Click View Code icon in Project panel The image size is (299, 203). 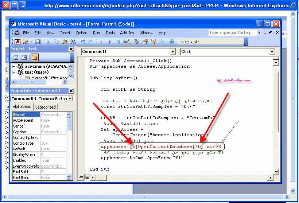[16, 57]
